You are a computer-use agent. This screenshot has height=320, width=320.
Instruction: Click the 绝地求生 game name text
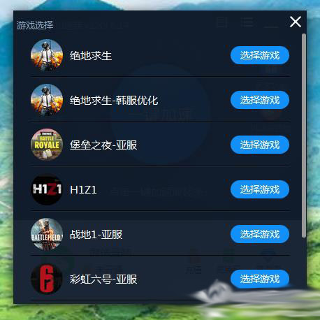click(91, 56)
